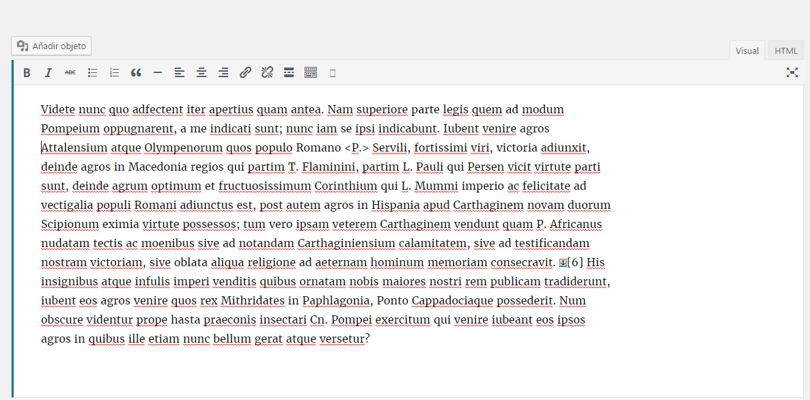Align text to the left
This screenshot has width=810, height=400.
[180, 73]
